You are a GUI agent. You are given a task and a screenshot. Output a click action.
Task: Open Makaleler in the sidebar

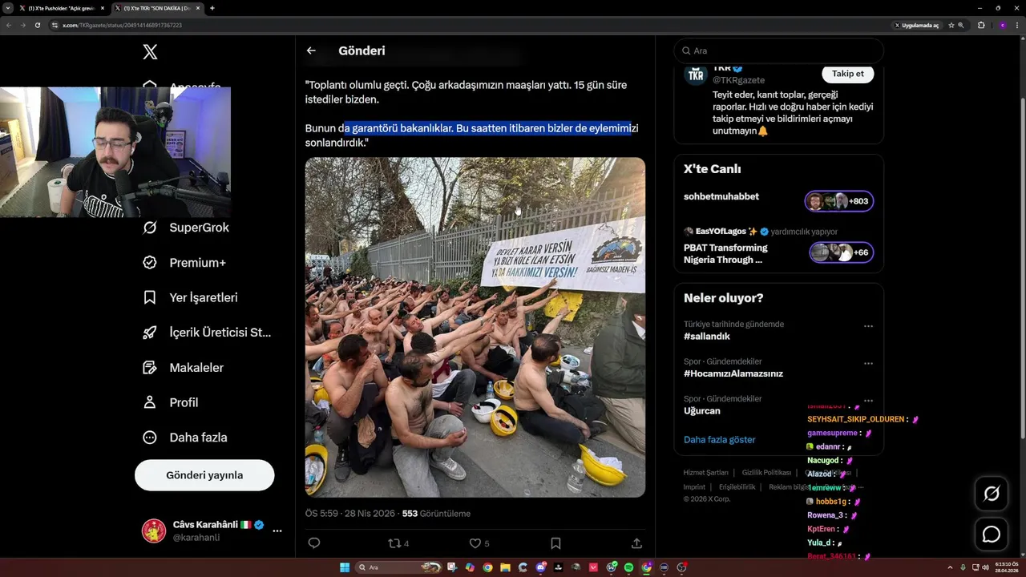[x=182, y=368]
